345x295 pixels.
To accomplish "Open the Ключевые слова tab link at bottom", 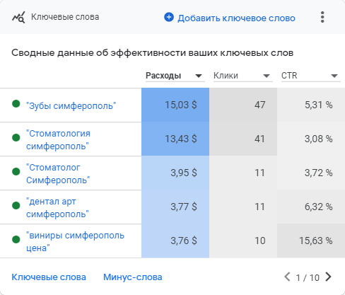I will [x=49, y=277].
